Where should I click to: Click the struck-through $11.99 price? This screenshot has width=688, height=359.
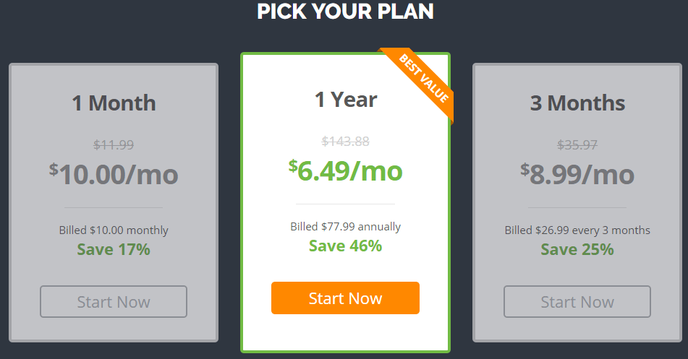click(114, 144)
